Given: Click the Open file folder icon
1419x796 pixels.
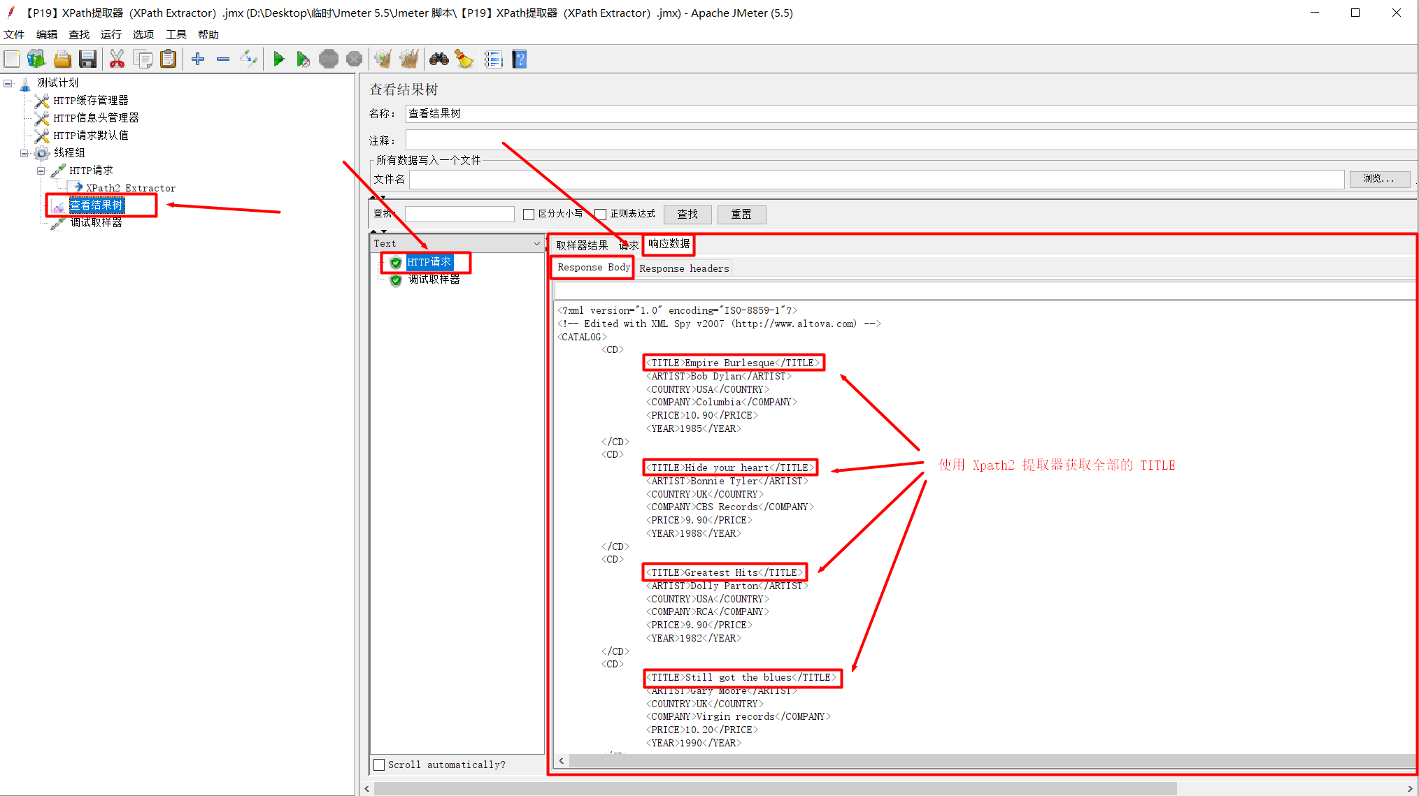Looking at the screenshot, I should pyautogui.click(x=62, y=59).
